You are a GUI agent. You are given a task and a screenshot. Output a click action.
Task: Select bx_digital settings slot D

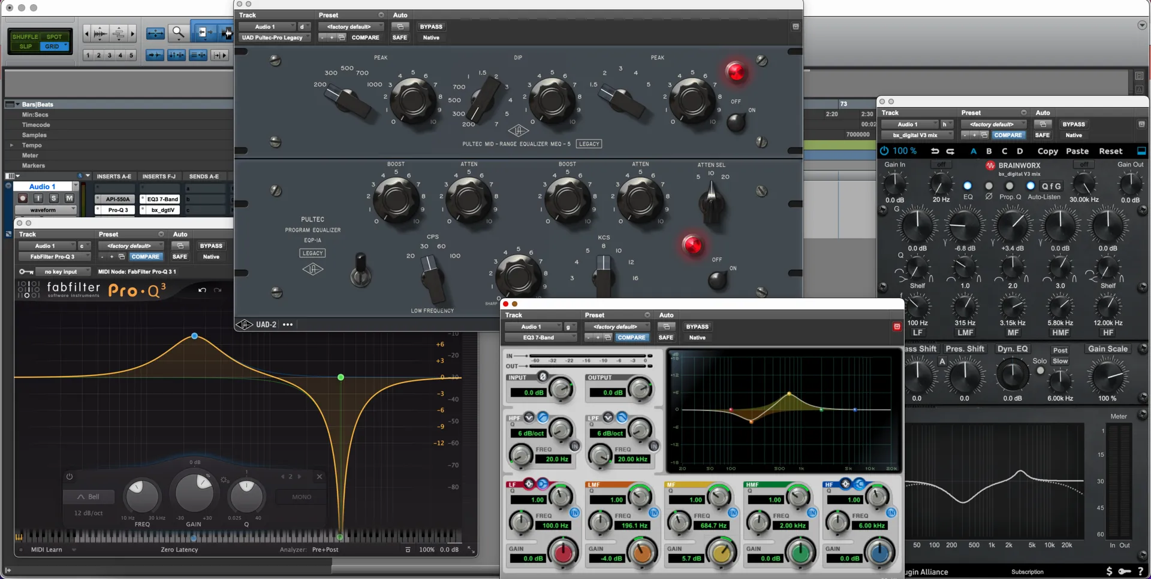pos(1020,151)
